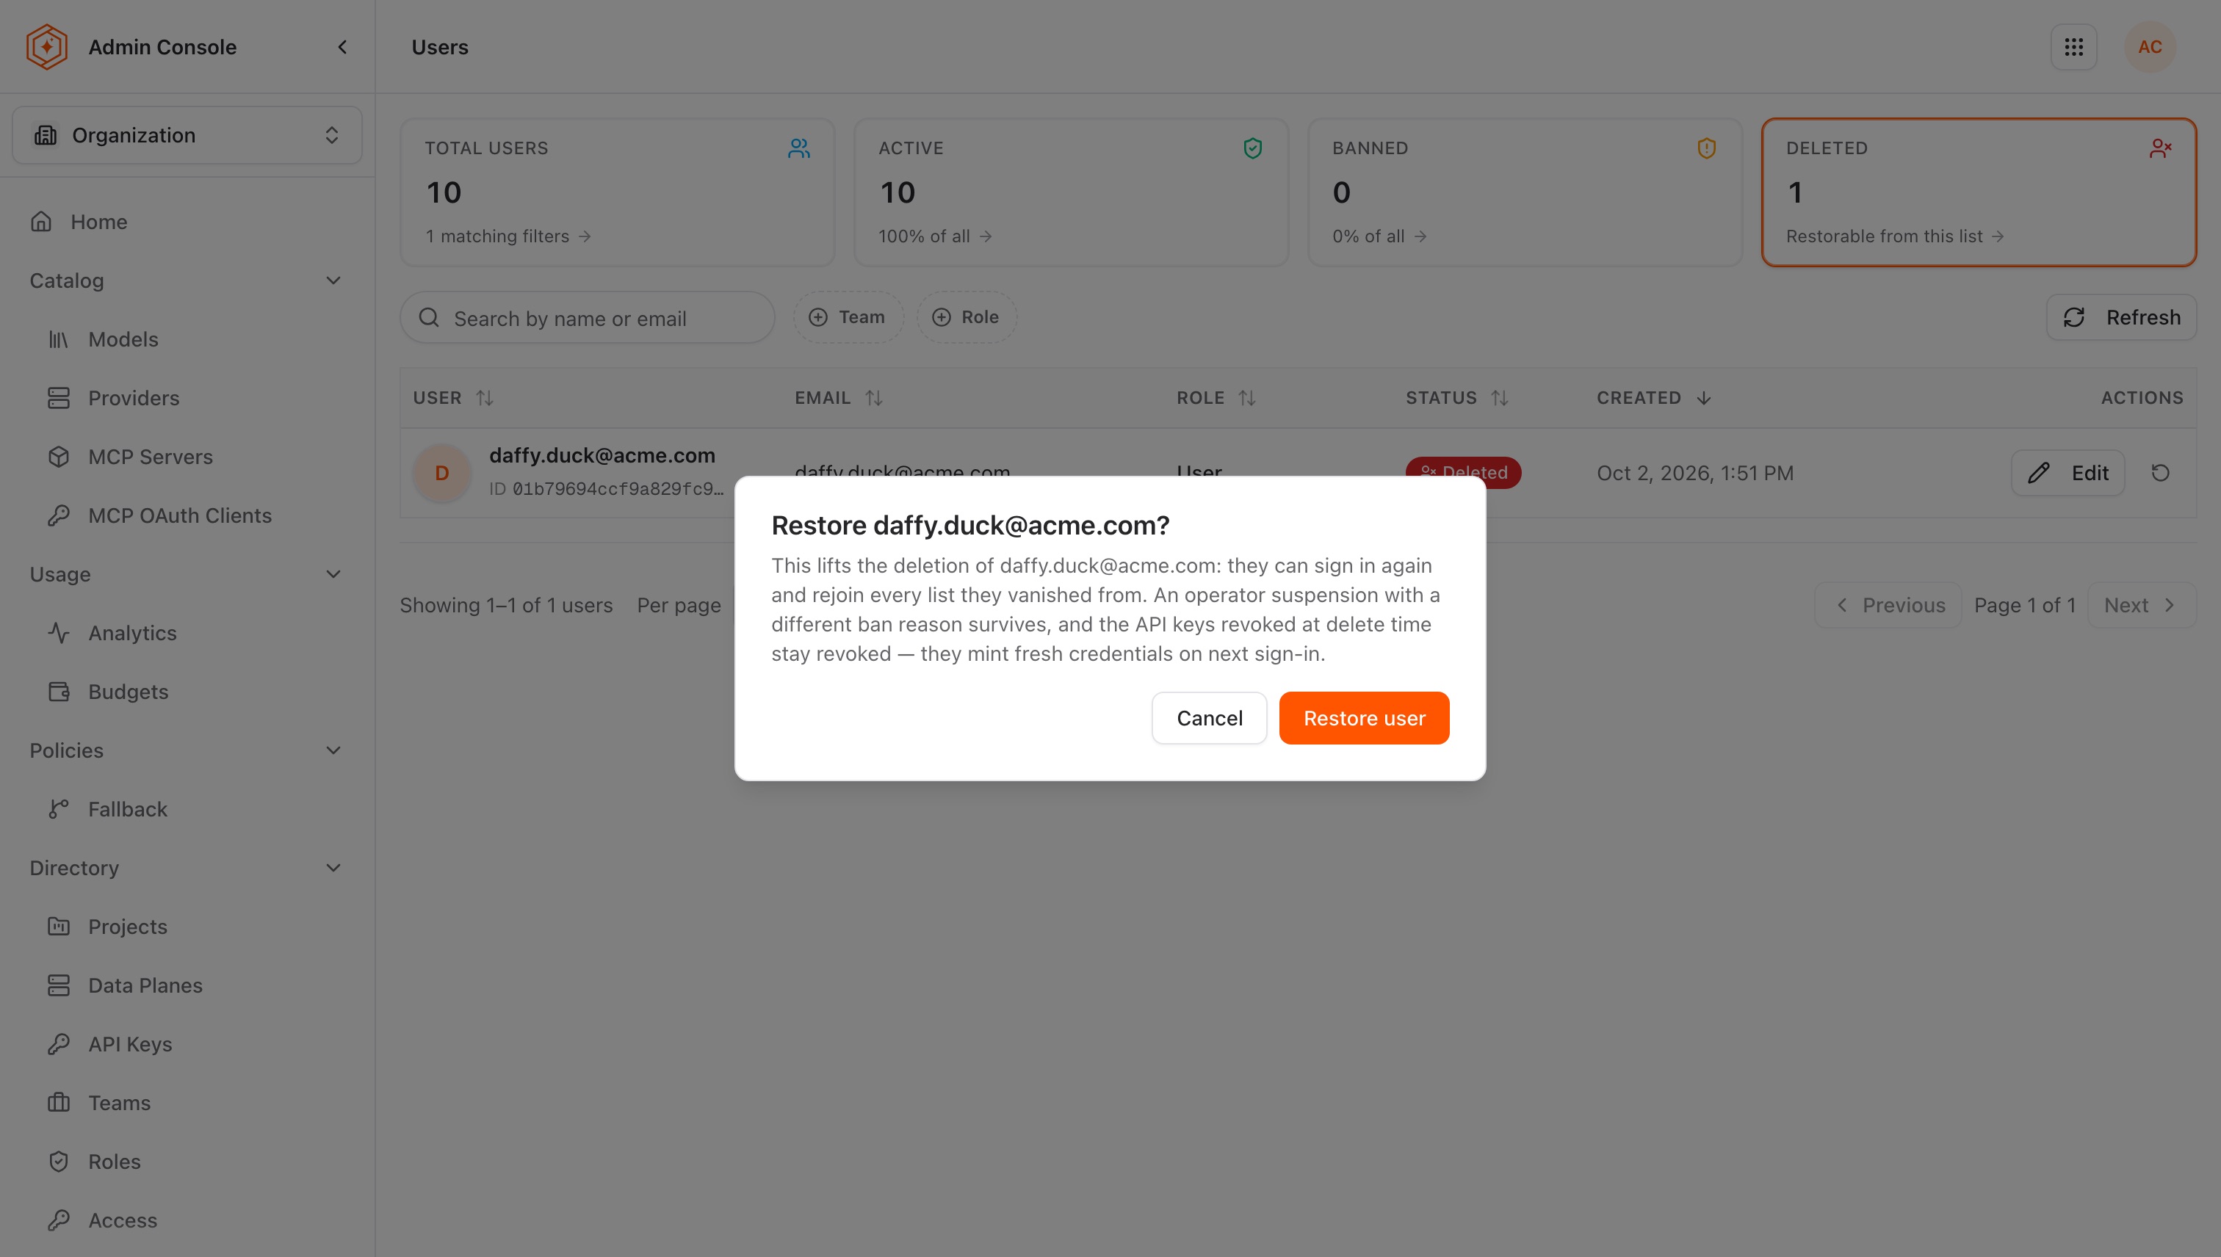2221x1257 pixels.
Task: Edit the daffy.duck user
Action: [x=2067, y=472]
